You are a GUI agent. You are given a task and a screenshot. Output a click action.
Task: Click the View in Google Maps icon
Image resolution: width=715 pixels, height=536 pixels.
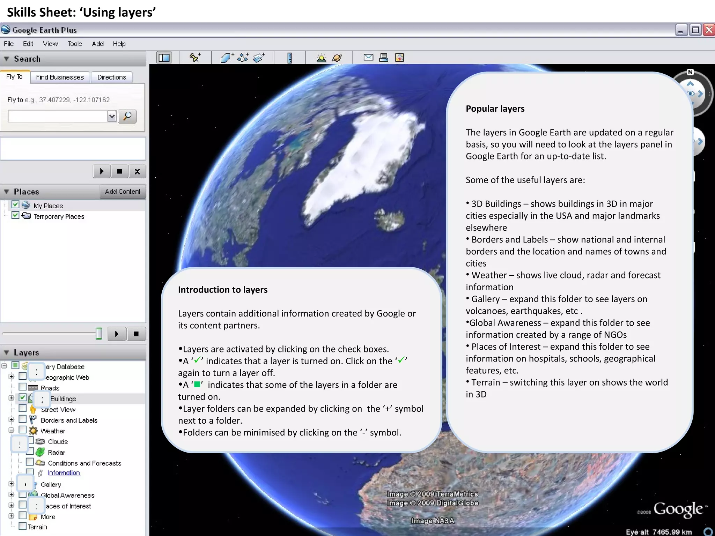click(x=399, y=58)
